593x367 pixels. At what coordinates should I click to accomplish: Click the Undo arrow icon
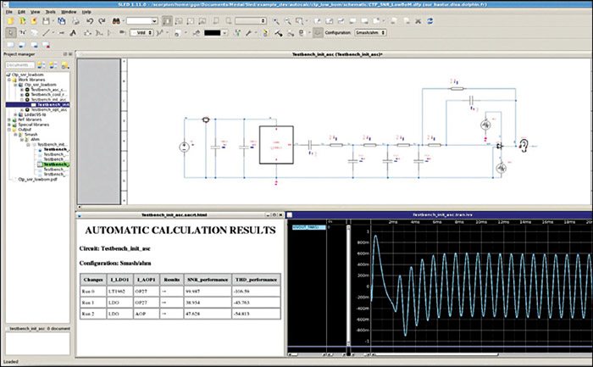click(x=89, y=21)
